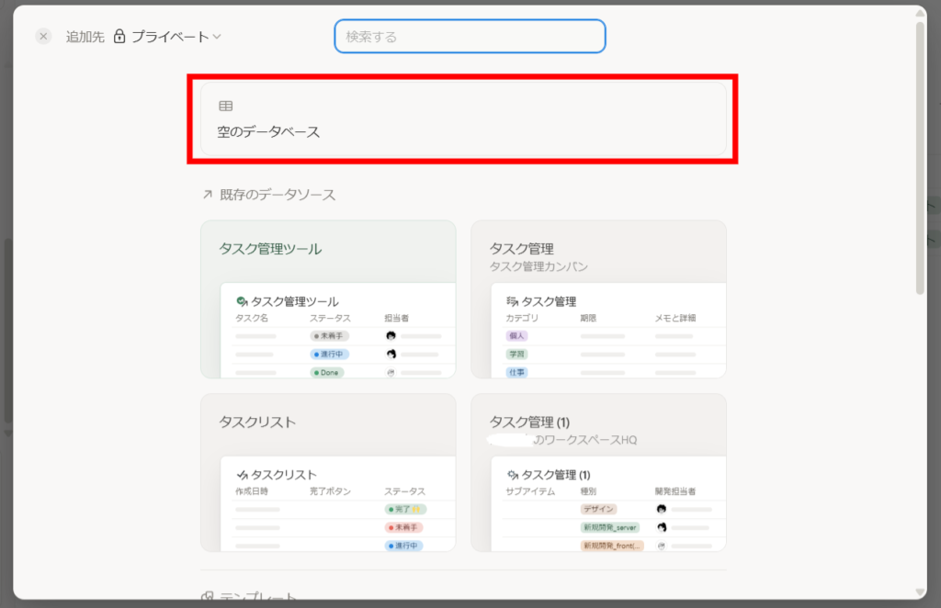Click the カテゴリ column header
The image size is (941, 608).
coord(522,318)
